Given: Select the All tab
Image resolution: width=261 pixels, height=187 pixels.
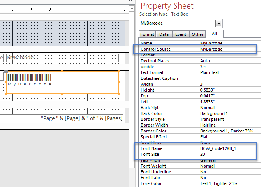Looking at the screenshot, I should [214, 34].
